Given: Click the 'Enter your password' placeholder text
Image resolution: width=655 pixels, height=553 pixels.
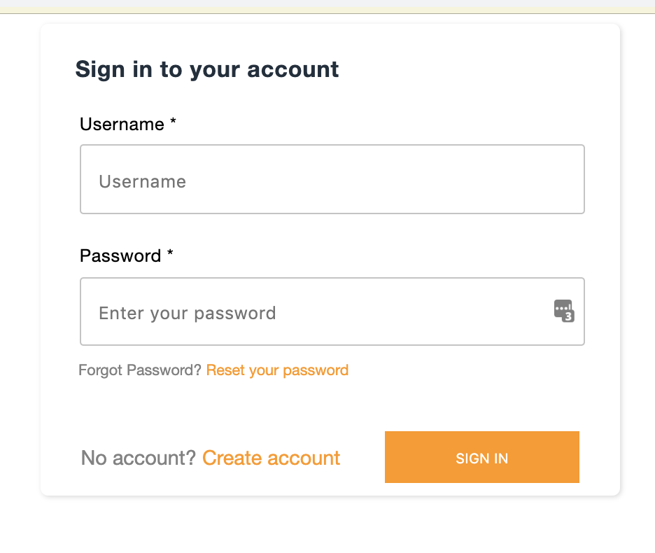Looking at the screenshot, I should 188,313.
